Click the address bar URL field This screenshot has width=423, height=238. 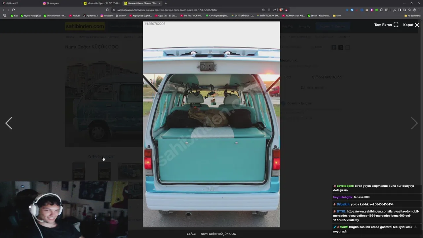[x=188, y=10]
